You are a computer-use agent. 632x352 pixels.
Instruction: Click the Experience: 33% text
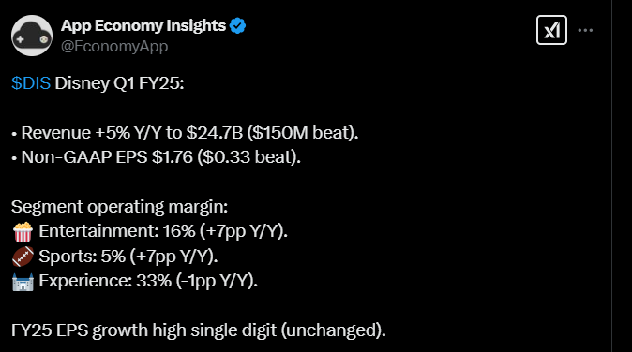point(105,281)
